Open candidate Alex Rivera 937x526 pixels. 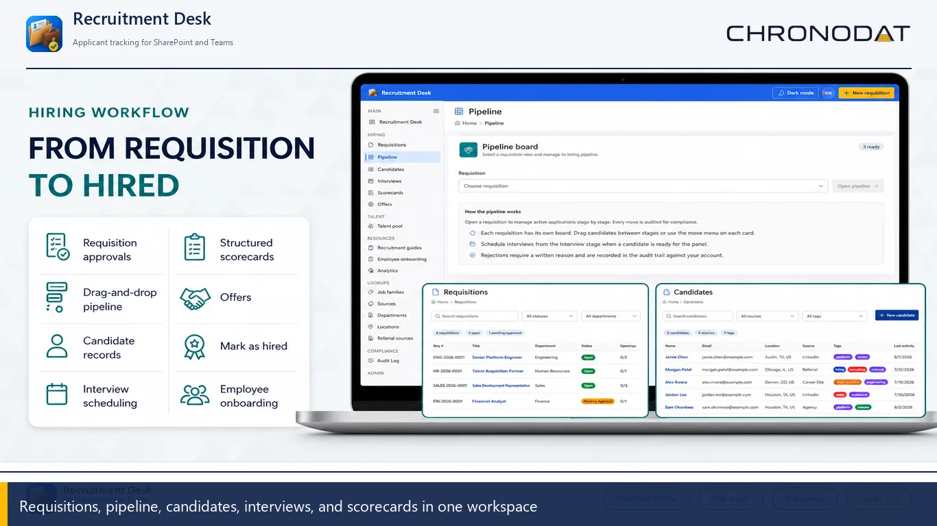(676, 382)
